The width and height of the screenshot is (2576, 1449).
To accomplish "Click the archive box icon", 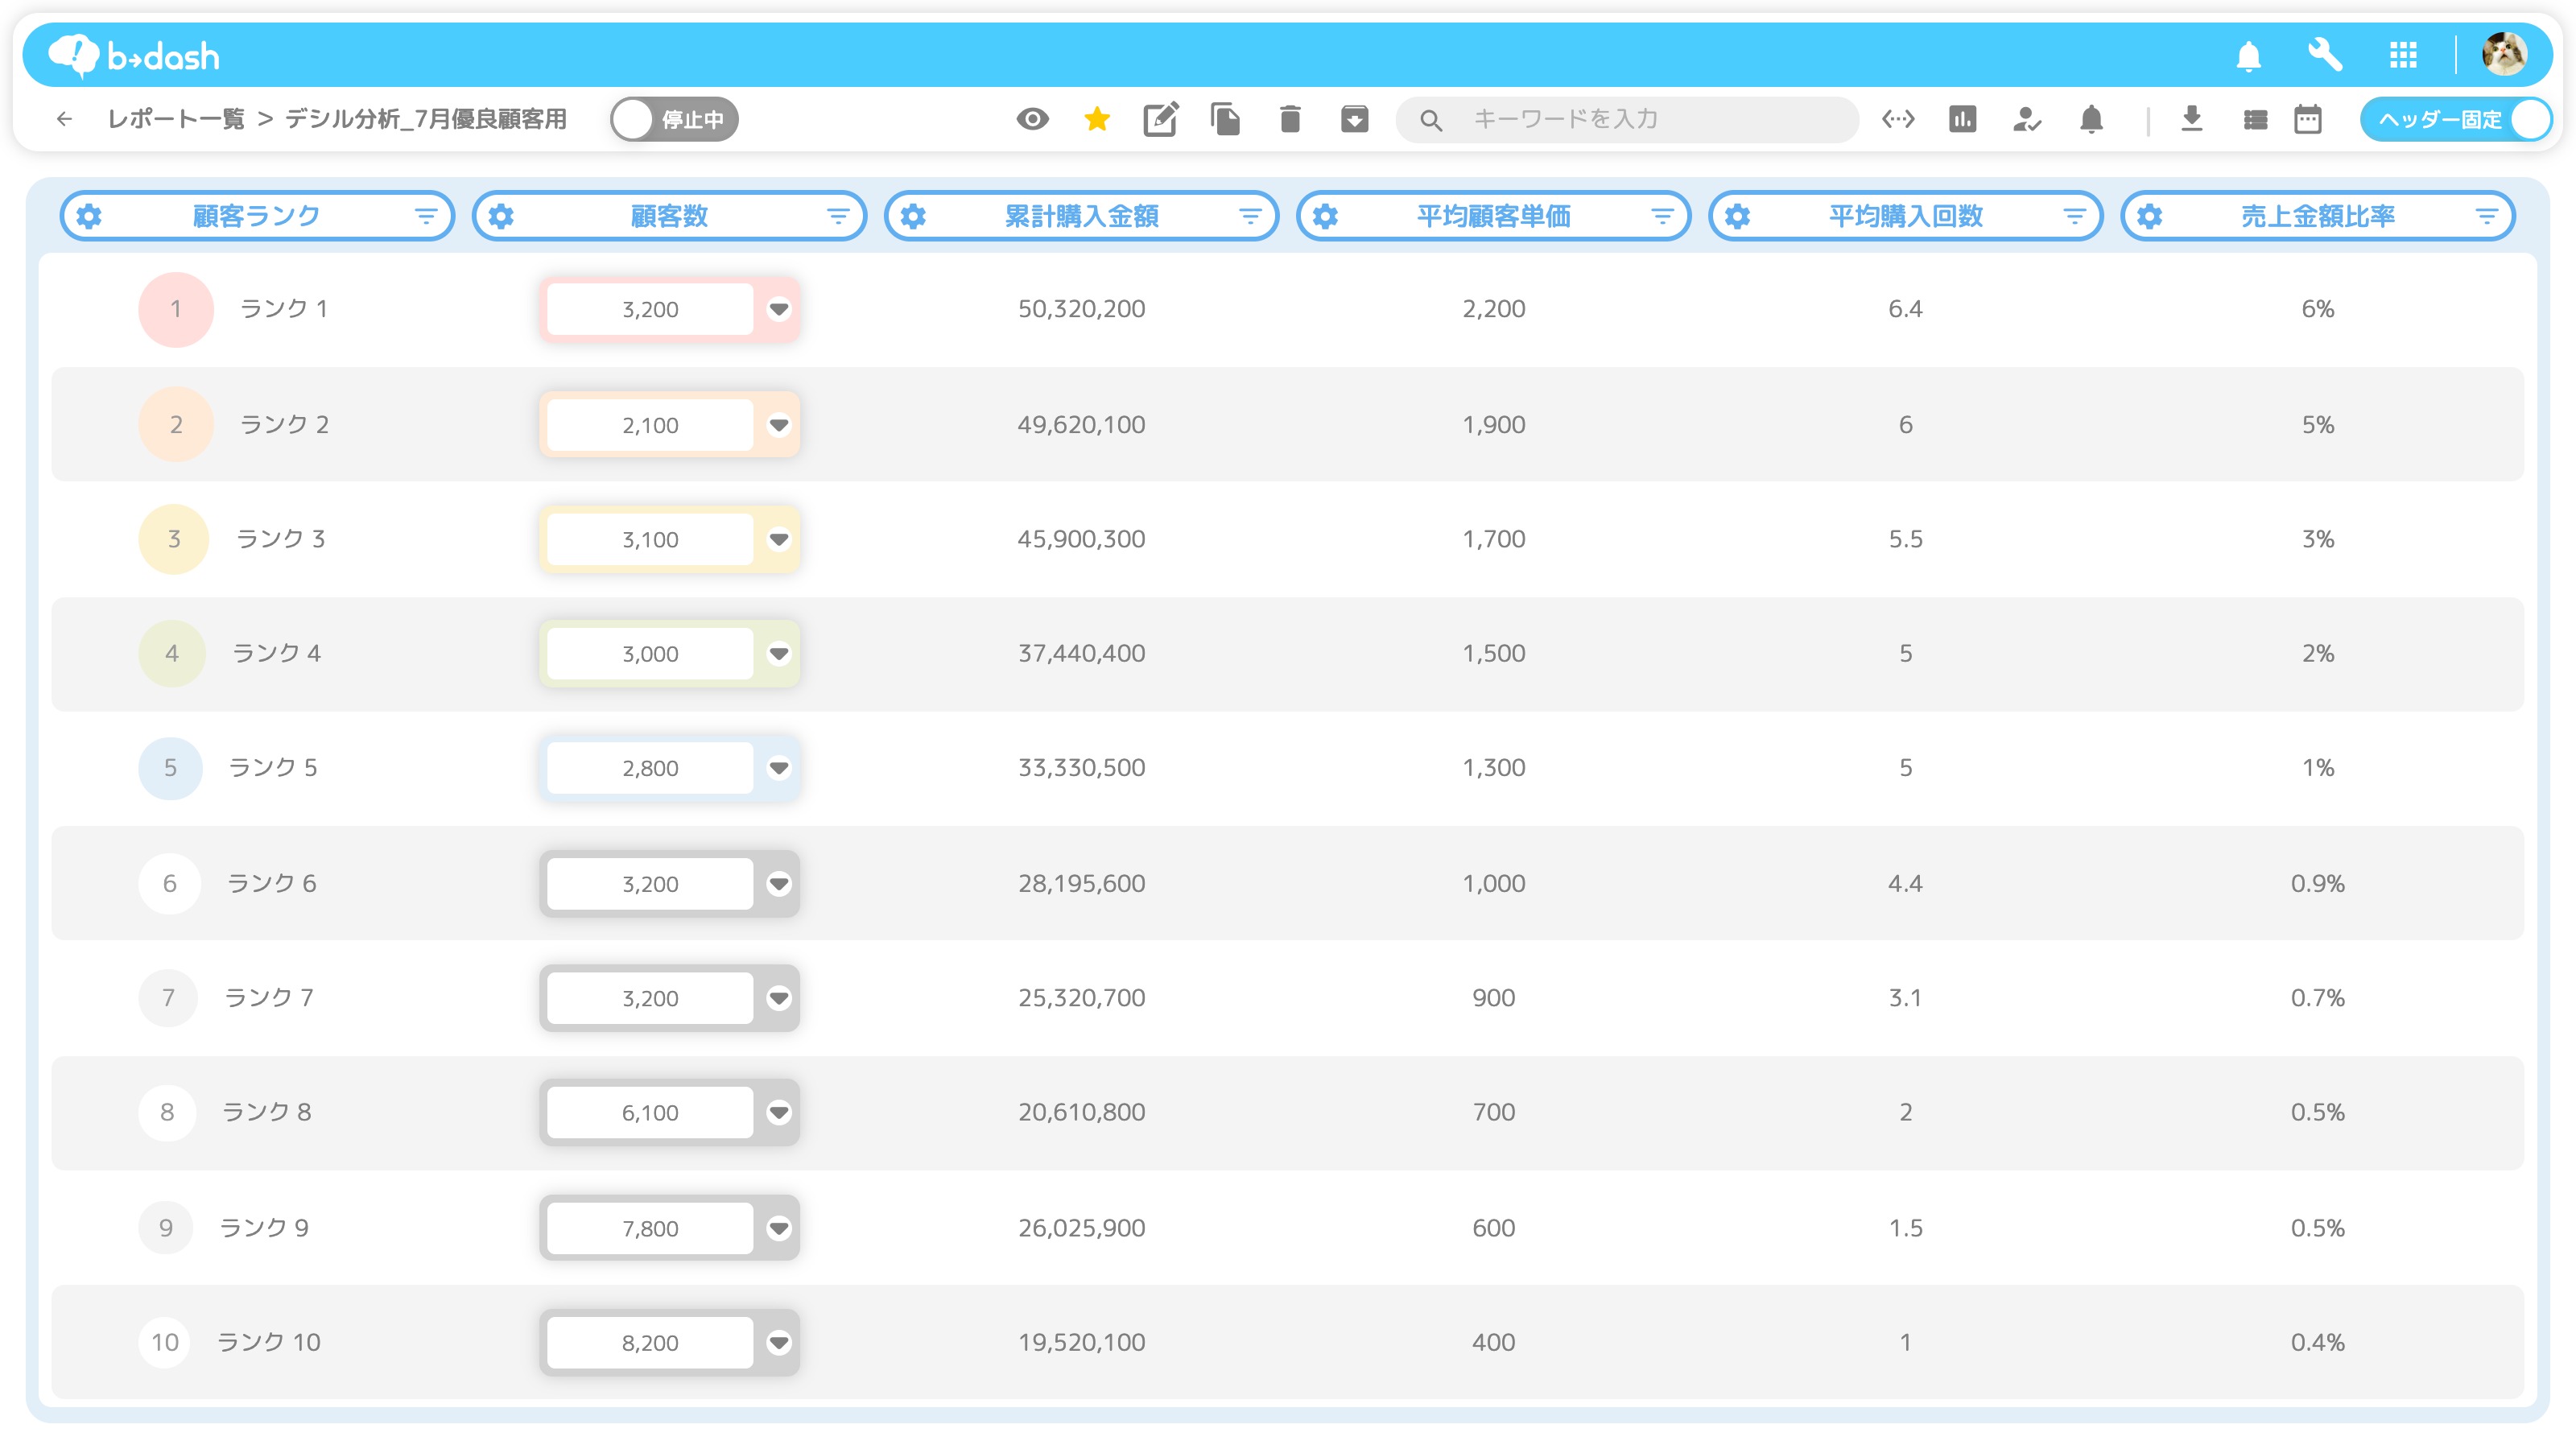I will tap(1354, 119).
